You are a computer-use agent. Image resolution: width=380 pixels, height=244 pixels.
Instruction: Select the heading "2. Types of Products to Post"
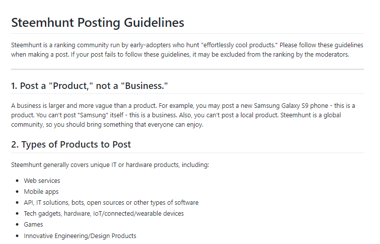point(71,145)
